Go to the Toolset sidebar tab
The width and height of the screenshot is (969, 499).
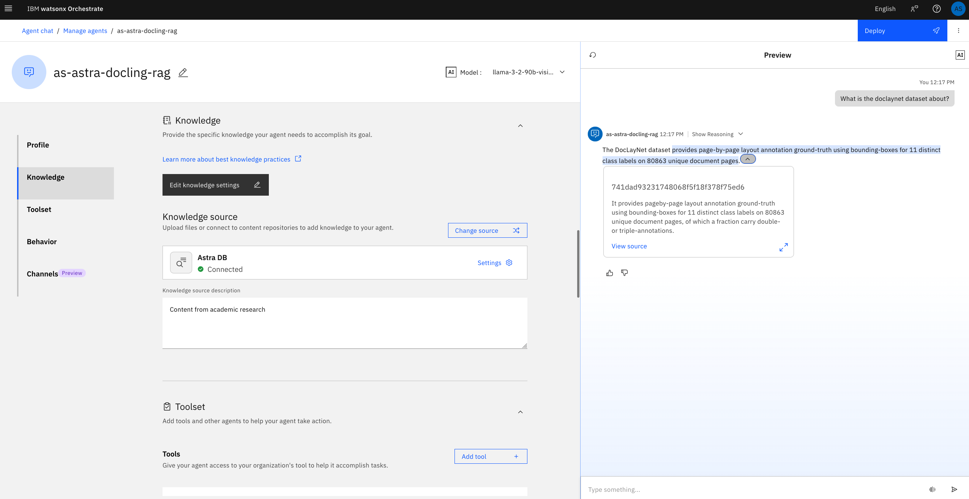point(39,209)
